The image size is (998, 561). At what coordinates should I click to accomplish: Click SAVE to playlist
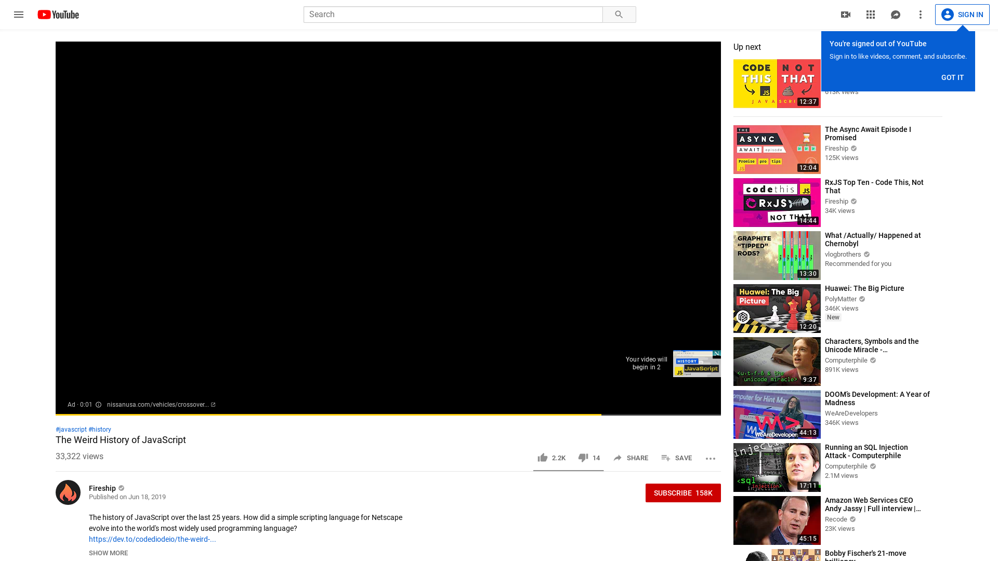(676, 458)
